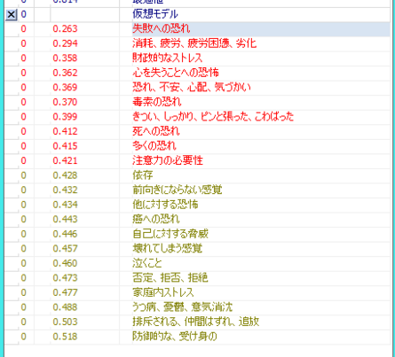Select the うつ病、憂鬱、意気消沈 item
395x357 pixels.
(x=183, y=307)
